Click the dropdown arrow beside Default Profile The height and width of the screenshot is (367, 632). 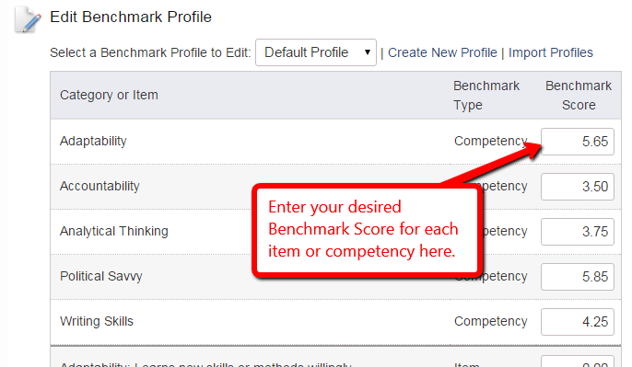tap(368, 52)
